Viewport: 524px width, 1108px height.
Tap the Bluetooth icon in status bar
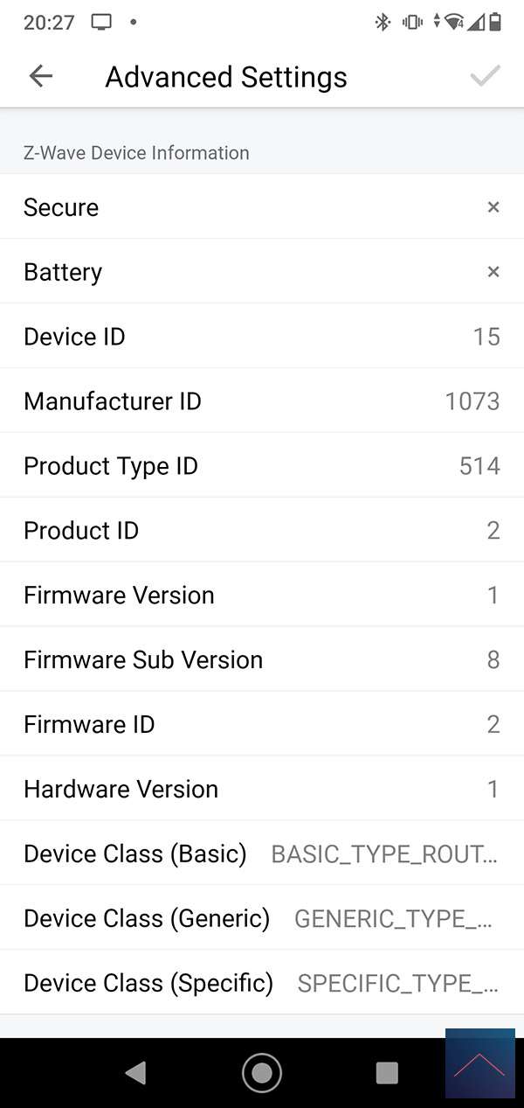coord(383,23)
